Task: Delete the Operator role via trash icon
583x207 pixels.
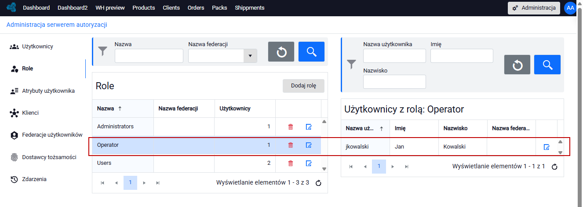Action: [x=291, y=145]
